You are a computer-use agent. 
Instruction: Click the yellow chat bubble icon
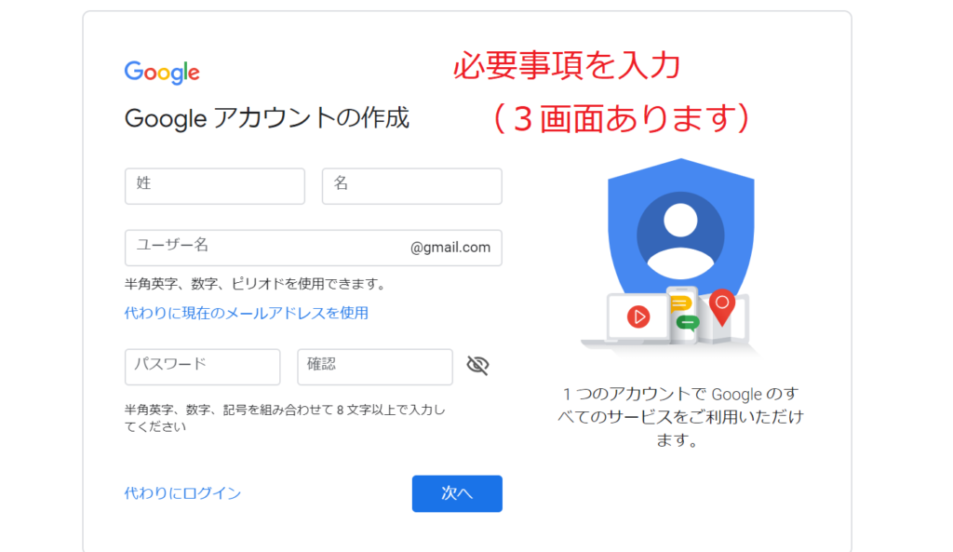click(680, 303)
